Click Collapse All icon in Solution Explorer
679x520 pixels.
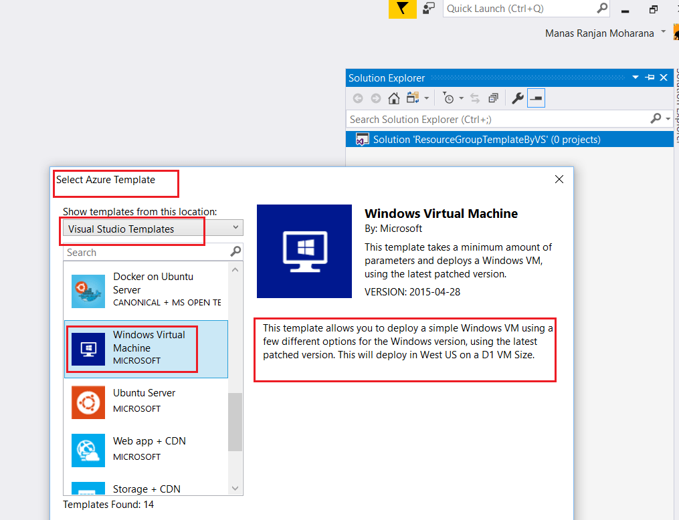pyautogui.click(x=493, y=99)
